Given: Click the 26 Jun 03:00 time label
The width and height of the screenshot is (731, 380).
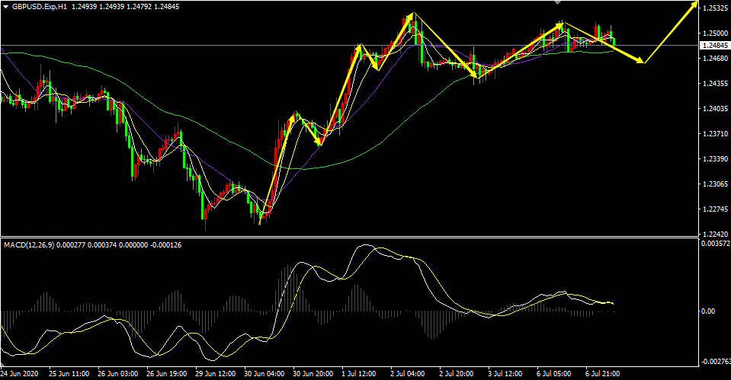Looking at the screenshot, I should point(117,373).
